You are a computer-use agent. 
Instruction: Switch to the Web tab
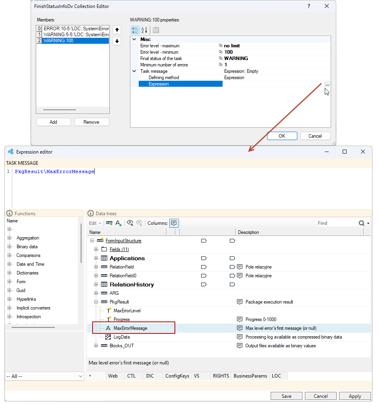pos(113,376)
